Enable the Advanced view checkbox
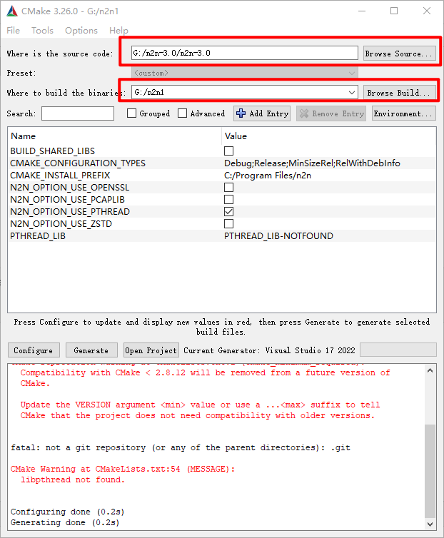The width and height of the screenshot is (444, 538). (183, 113)
